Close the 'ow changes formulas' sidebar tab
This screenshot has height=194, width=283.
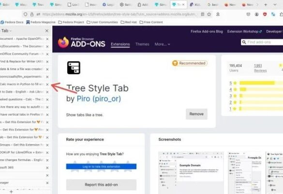click(x=47, y=160)
